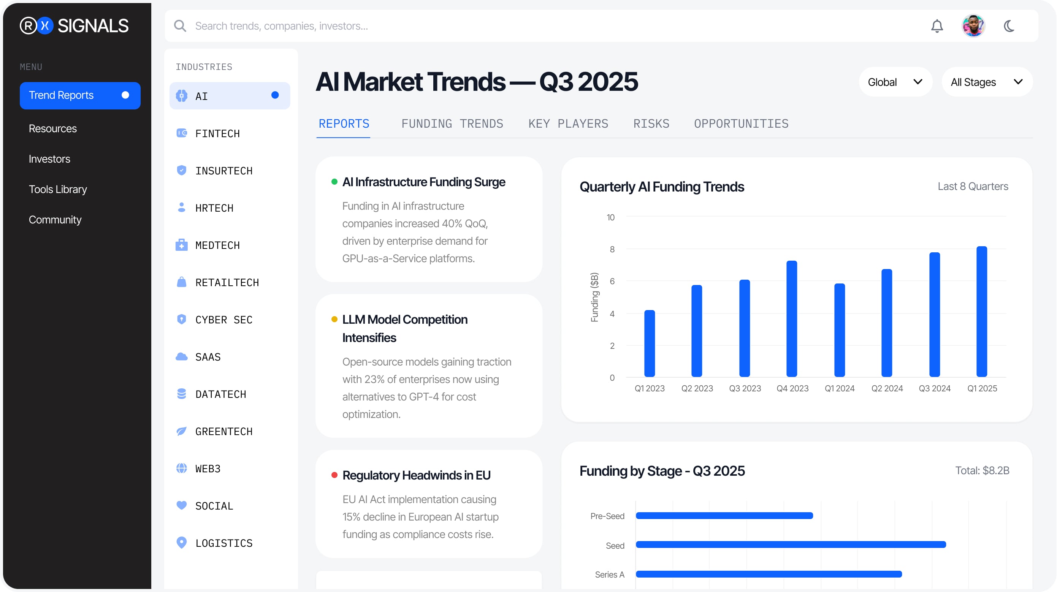Viewport: 1057px width, 592px height.
Task: Go to Investors in the menu
Action: pyautogui.click(x=49, y=159)
